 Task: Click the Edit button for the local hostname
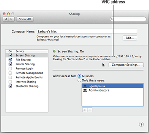[x=130, y=38]
